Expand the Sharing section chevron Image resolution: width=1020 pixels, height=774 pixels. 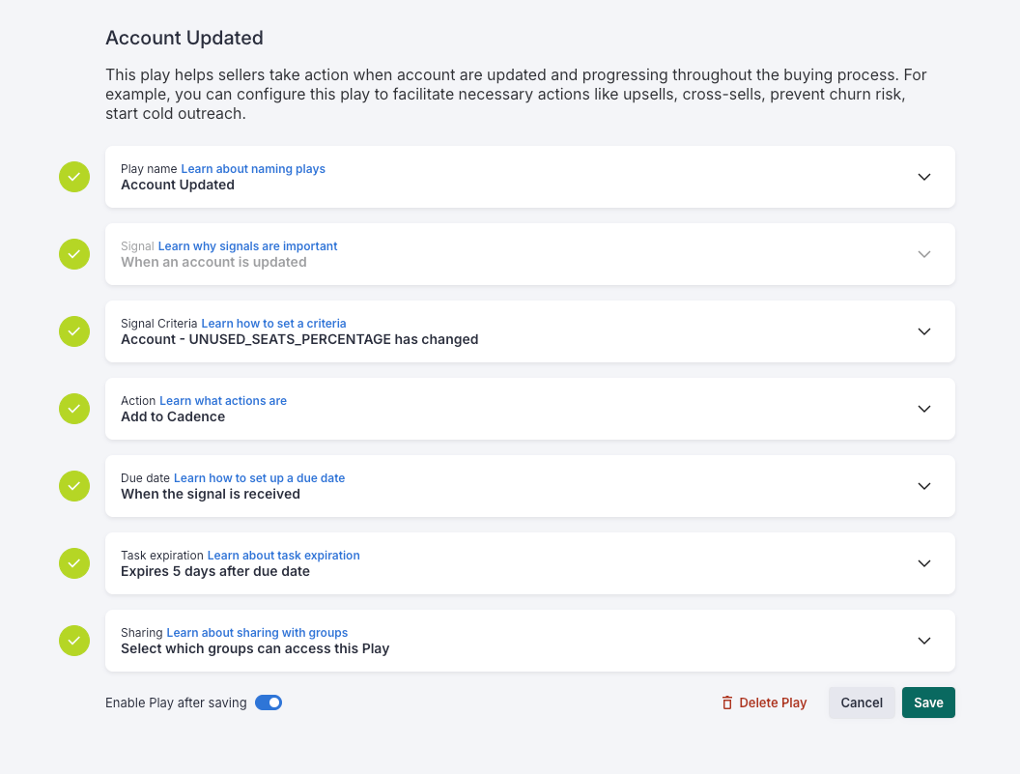pyautogui.click(x=924, y=641)
